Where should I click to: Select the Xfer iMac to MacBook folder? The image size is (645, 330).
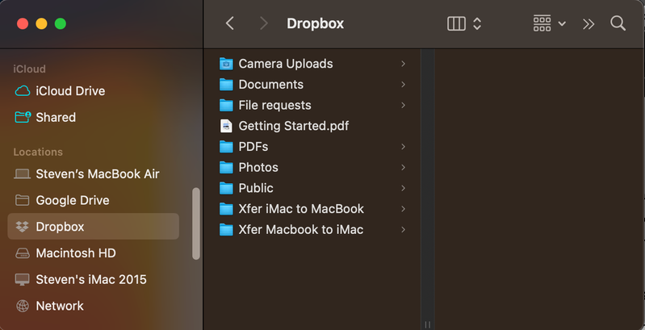[300, 209]
